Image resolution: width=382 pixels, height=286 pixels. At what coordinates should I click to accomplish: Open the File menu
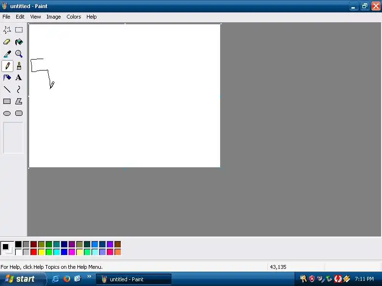pyautogui.click(x=6, y=17)
